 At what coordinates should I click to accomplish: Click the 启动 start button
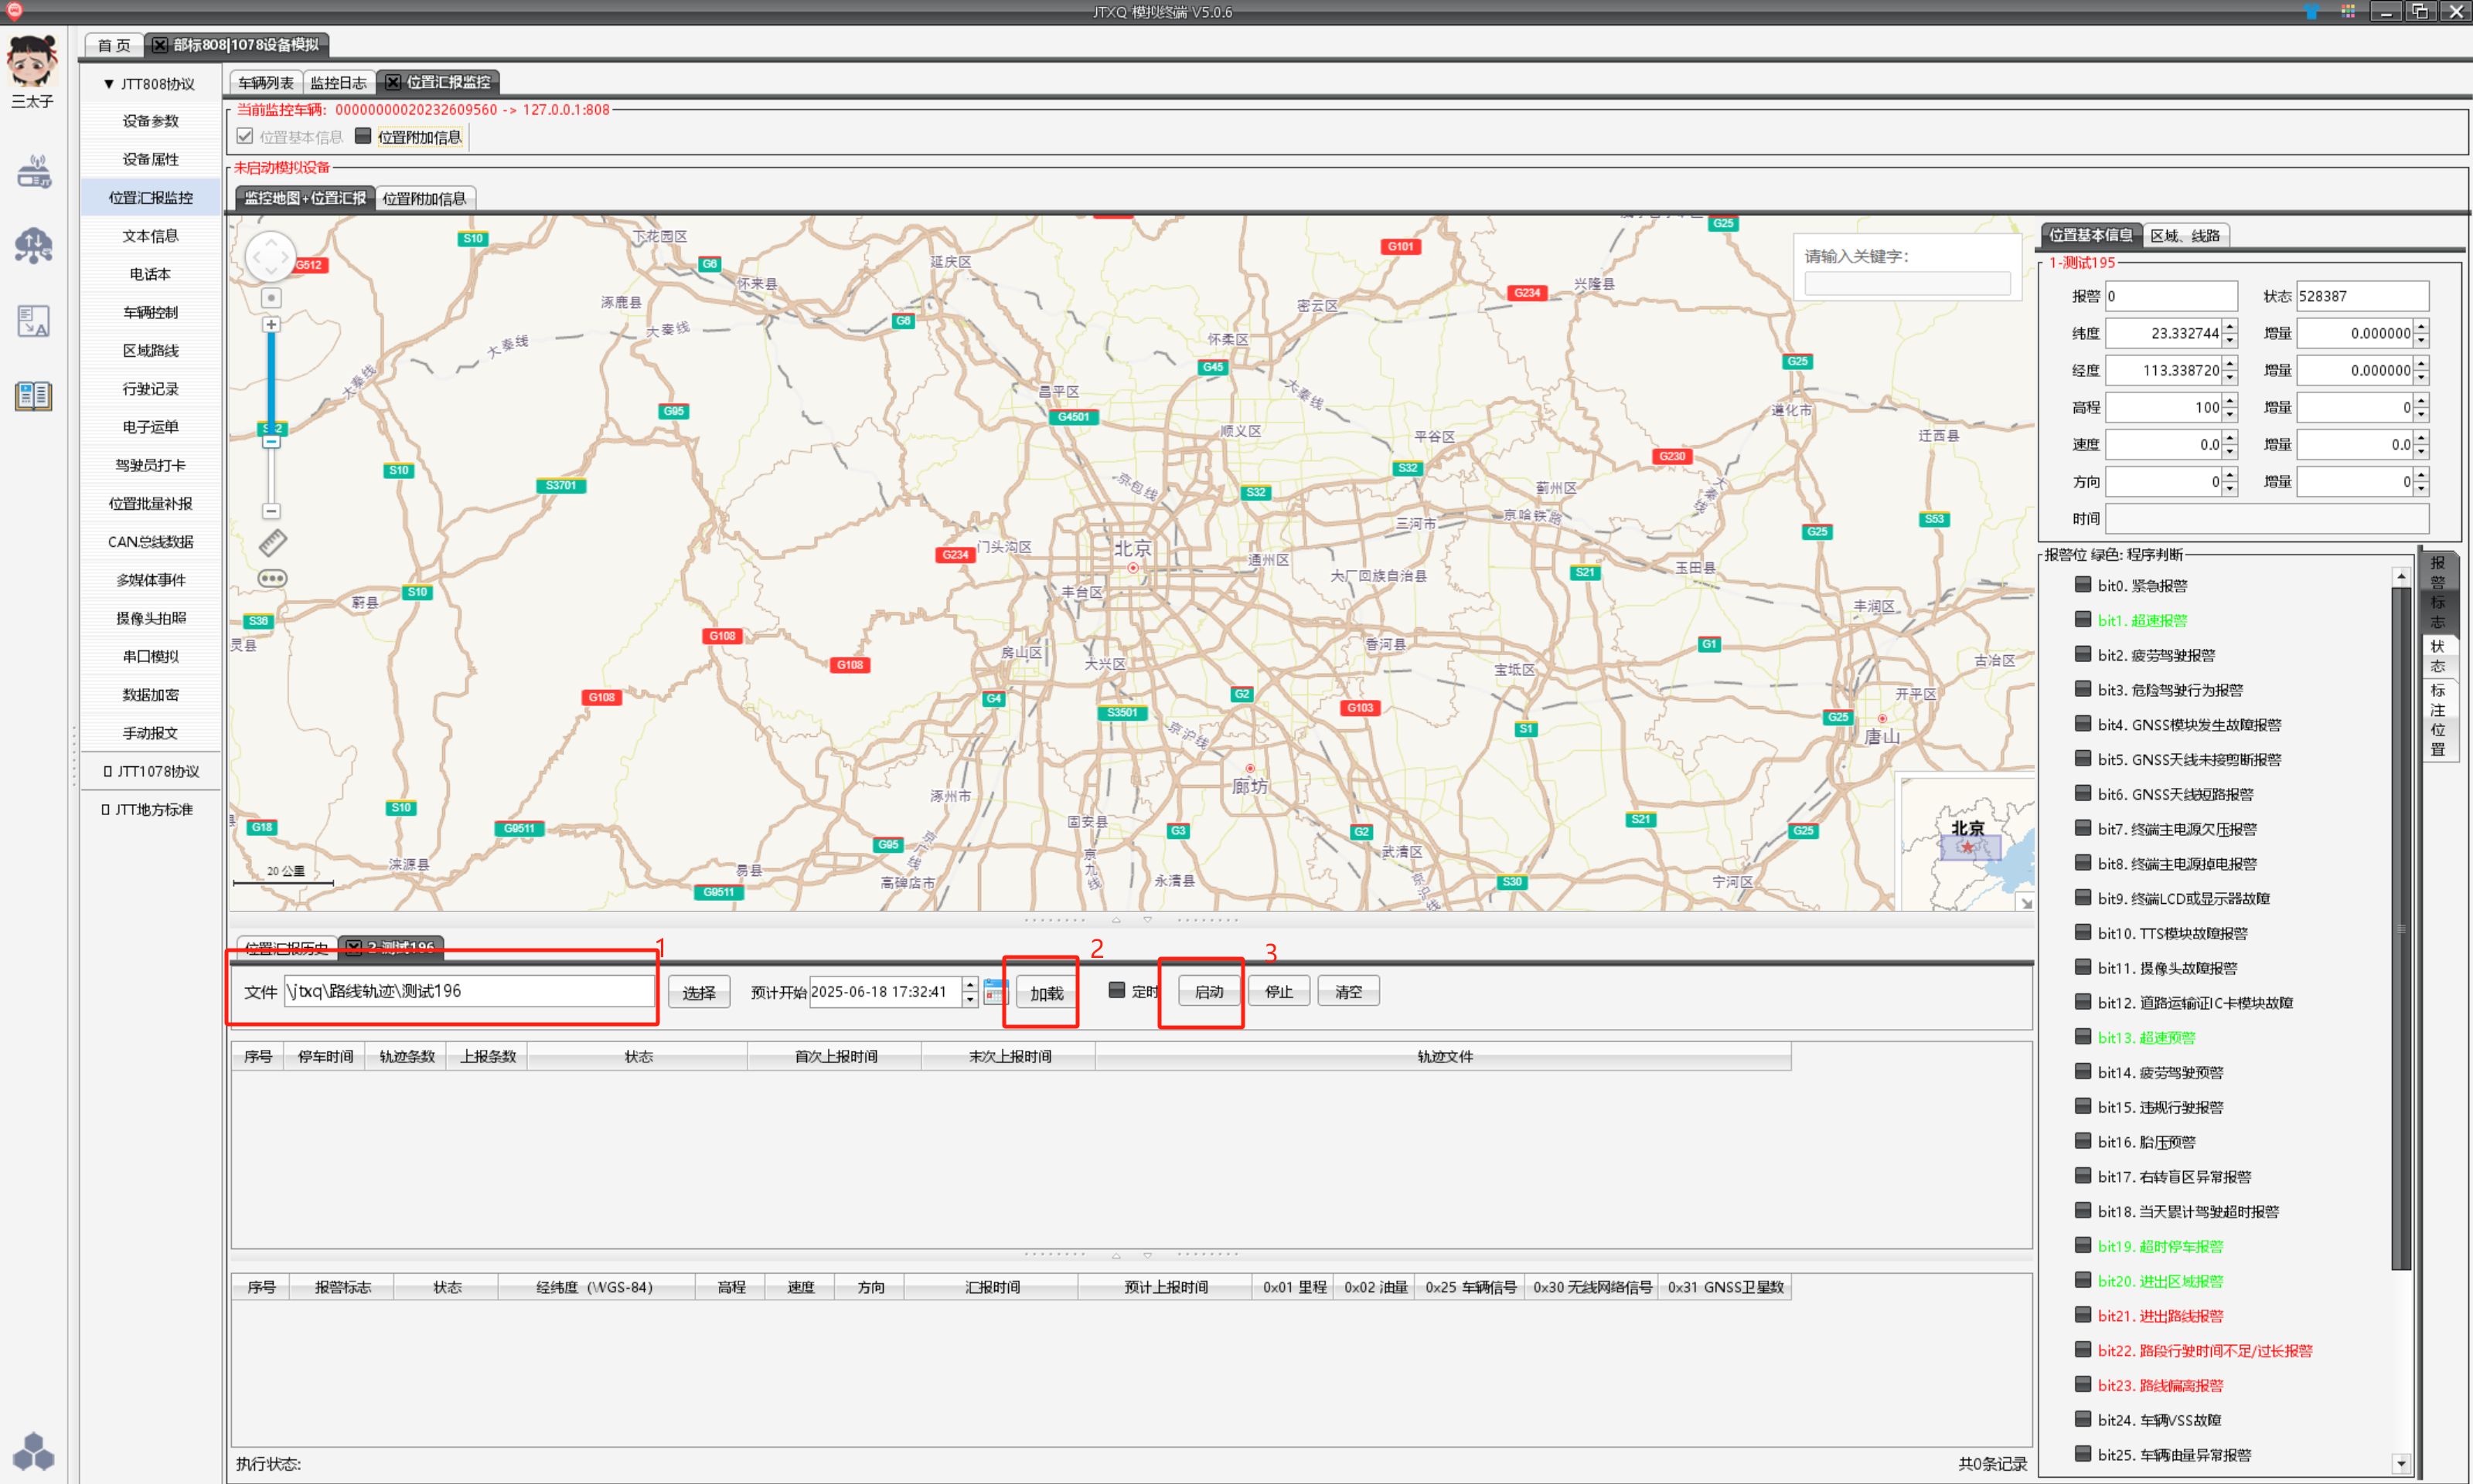[x=1208, y=992]
